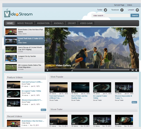The image size is (141, 129).
Task: Toggle fullscreen on the video player
Action: 133,70
